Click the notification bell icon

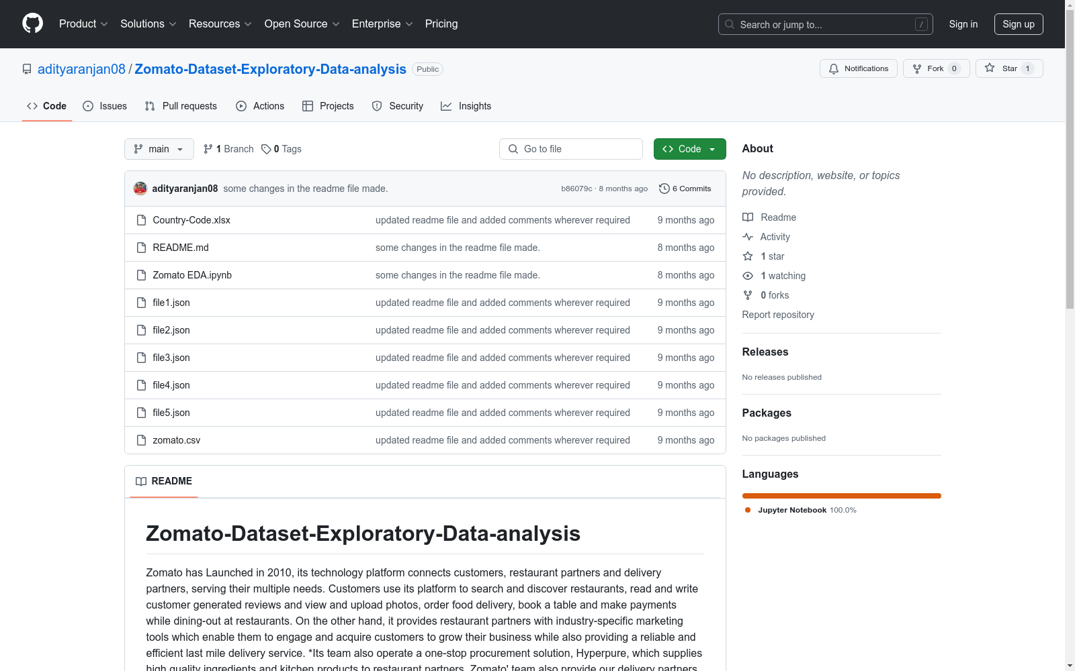[x=834, y=68]
